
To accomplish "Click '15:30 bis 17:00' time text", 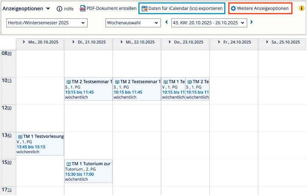I will coord(80,174).
